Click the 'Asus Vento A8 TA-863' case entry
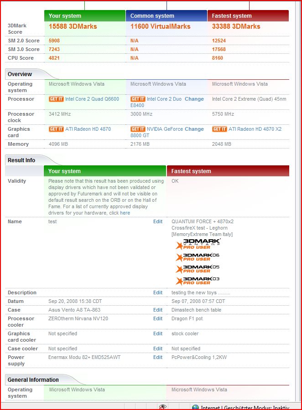Screen dimensions: 302x410 pyautogui.click(x=74, y=310)
